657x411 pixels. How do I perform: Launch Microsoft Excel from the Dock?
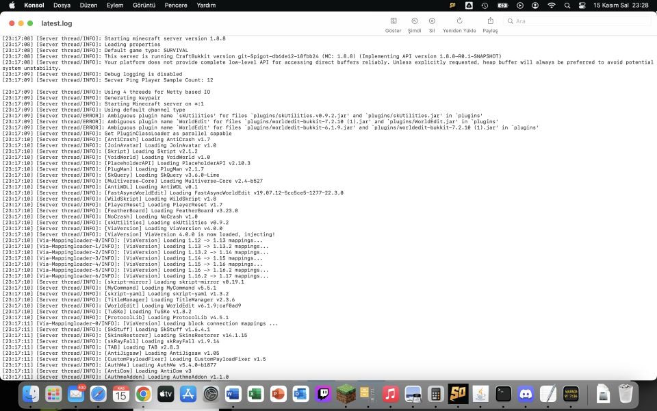(255, 395)
